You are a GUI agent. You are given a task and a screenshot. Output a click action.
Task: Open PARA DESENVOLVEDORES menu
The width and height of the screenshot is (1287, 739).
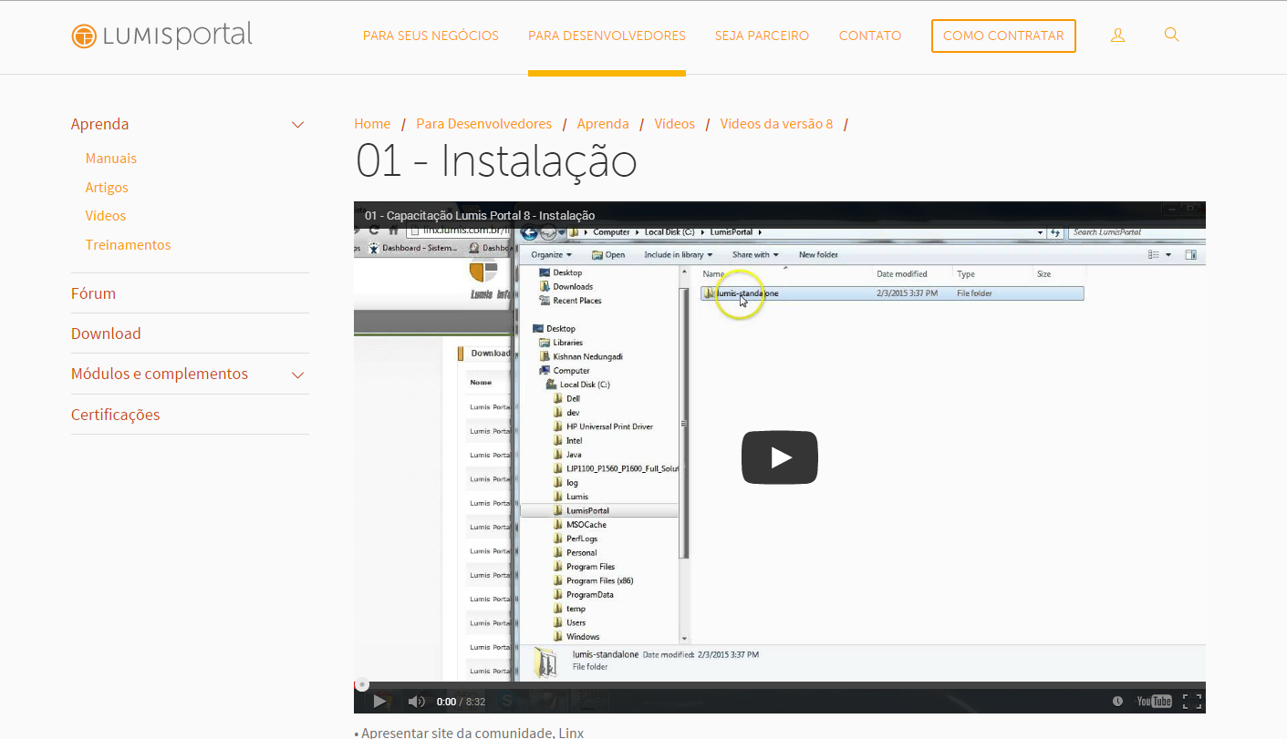click(607, 36)
